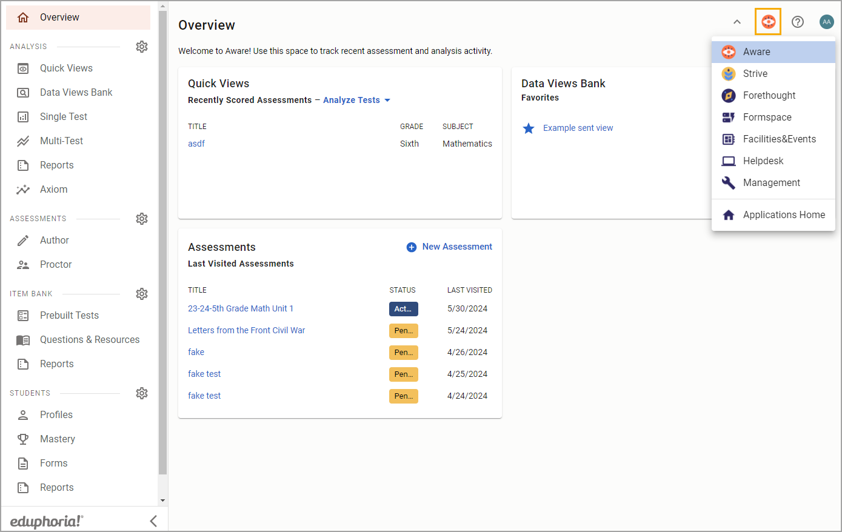Screen dimensions: 842x532
Task: Click the star icon beside Example sent view
Action: coord(529,128)
